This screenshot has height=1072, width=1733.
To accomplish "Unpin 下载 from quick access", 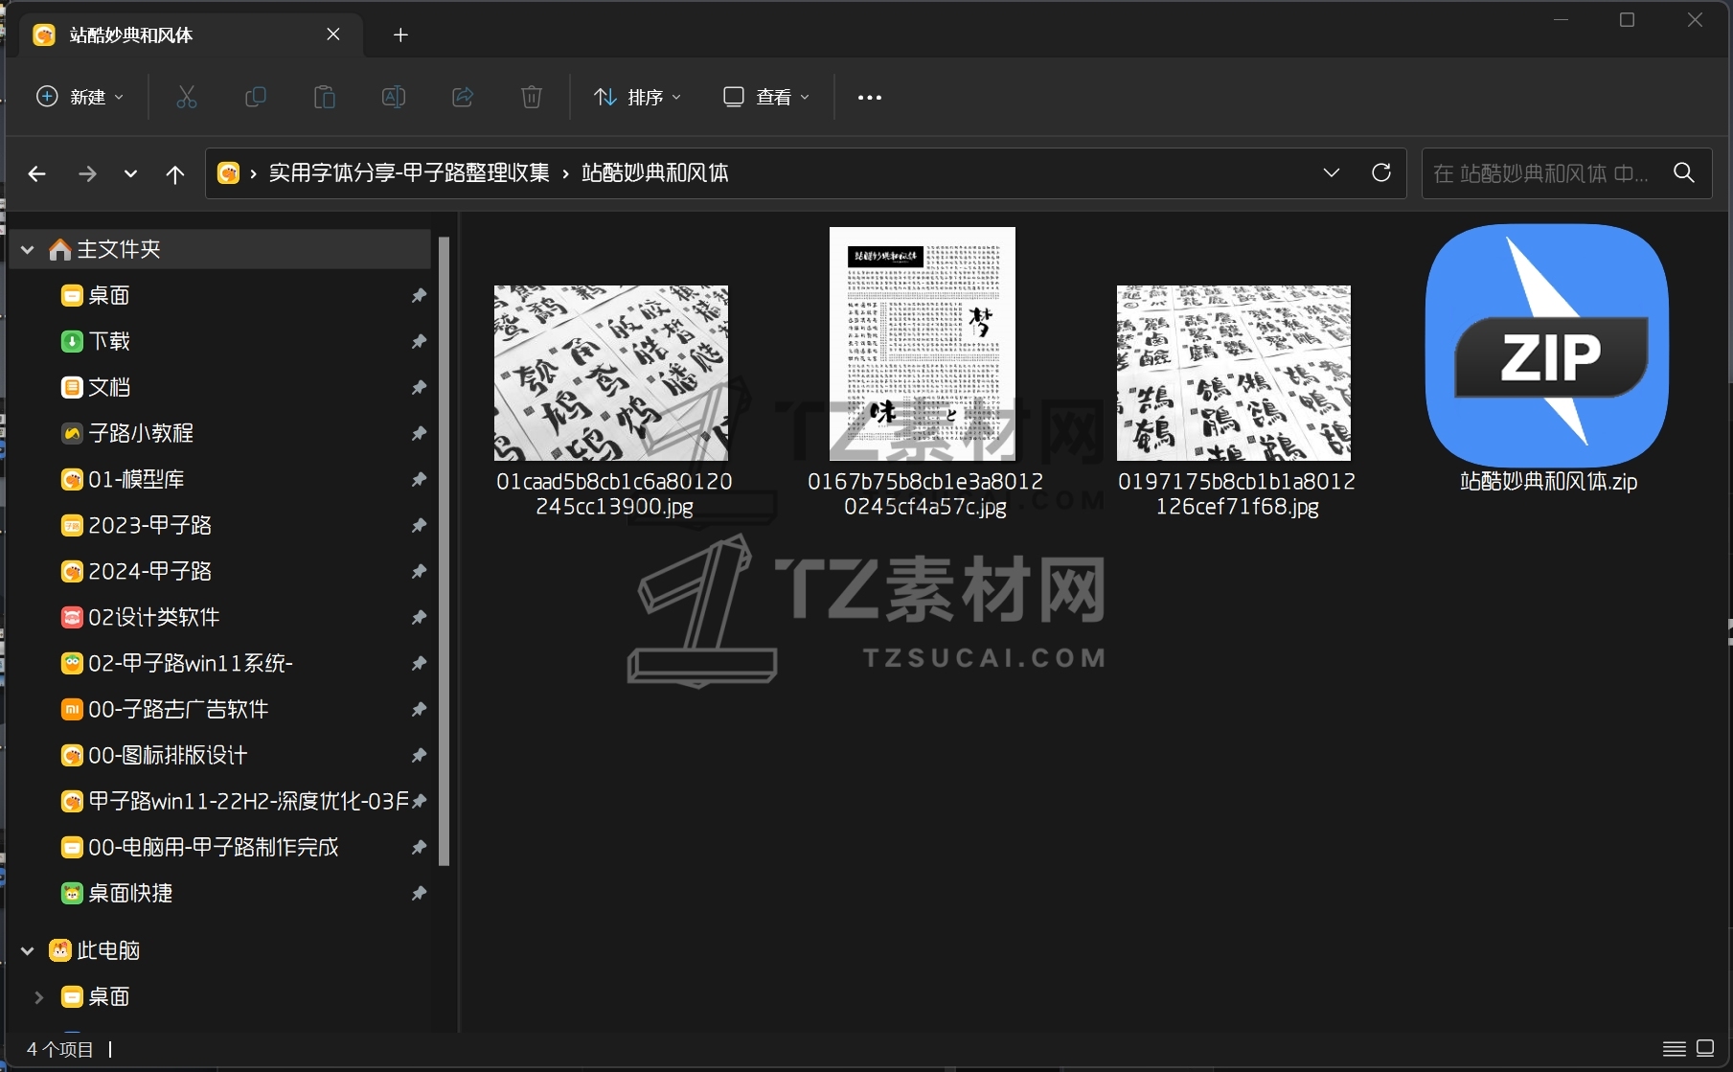I will coord(419,341).
